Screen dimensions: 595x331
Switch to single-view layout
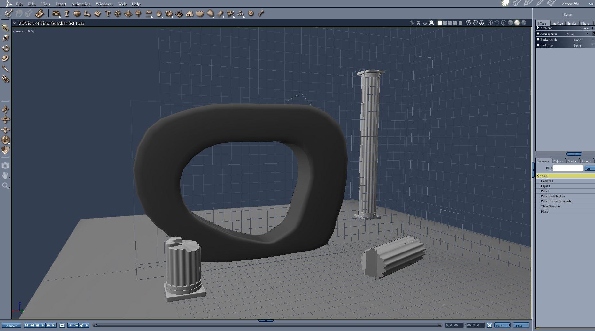pos(440,23)
